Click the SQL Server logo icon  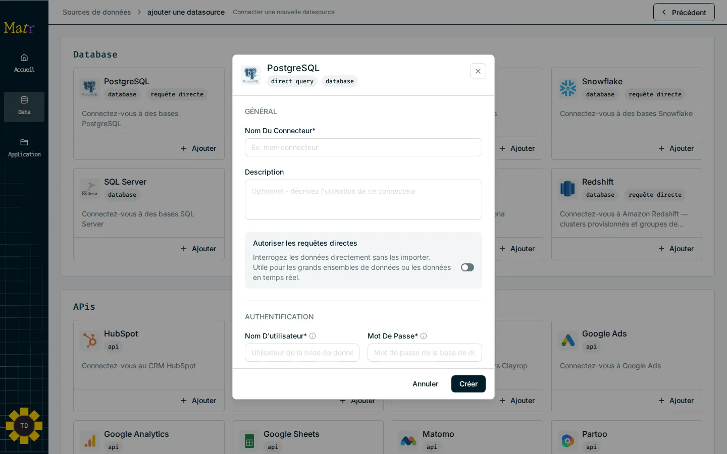coord(90,189)
